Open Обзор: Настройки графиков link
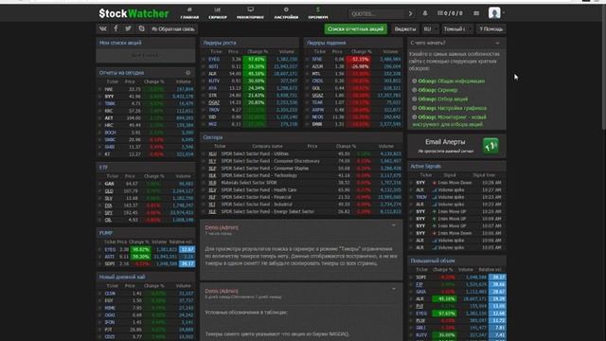 tap(453, 108)
